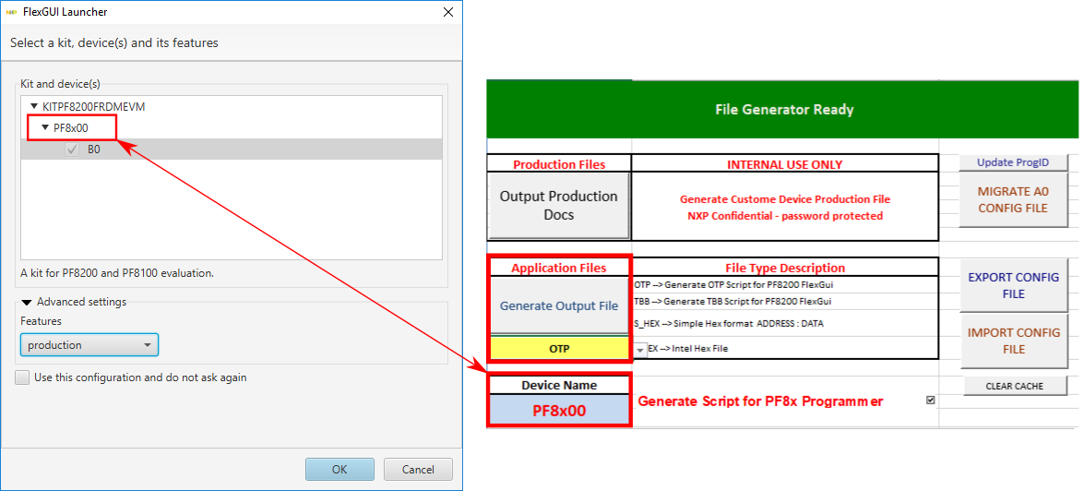Enable 'Use this configuration and do not ask again'
Viewport: 1083px width, 491px height.
click(x=22, y=377)
